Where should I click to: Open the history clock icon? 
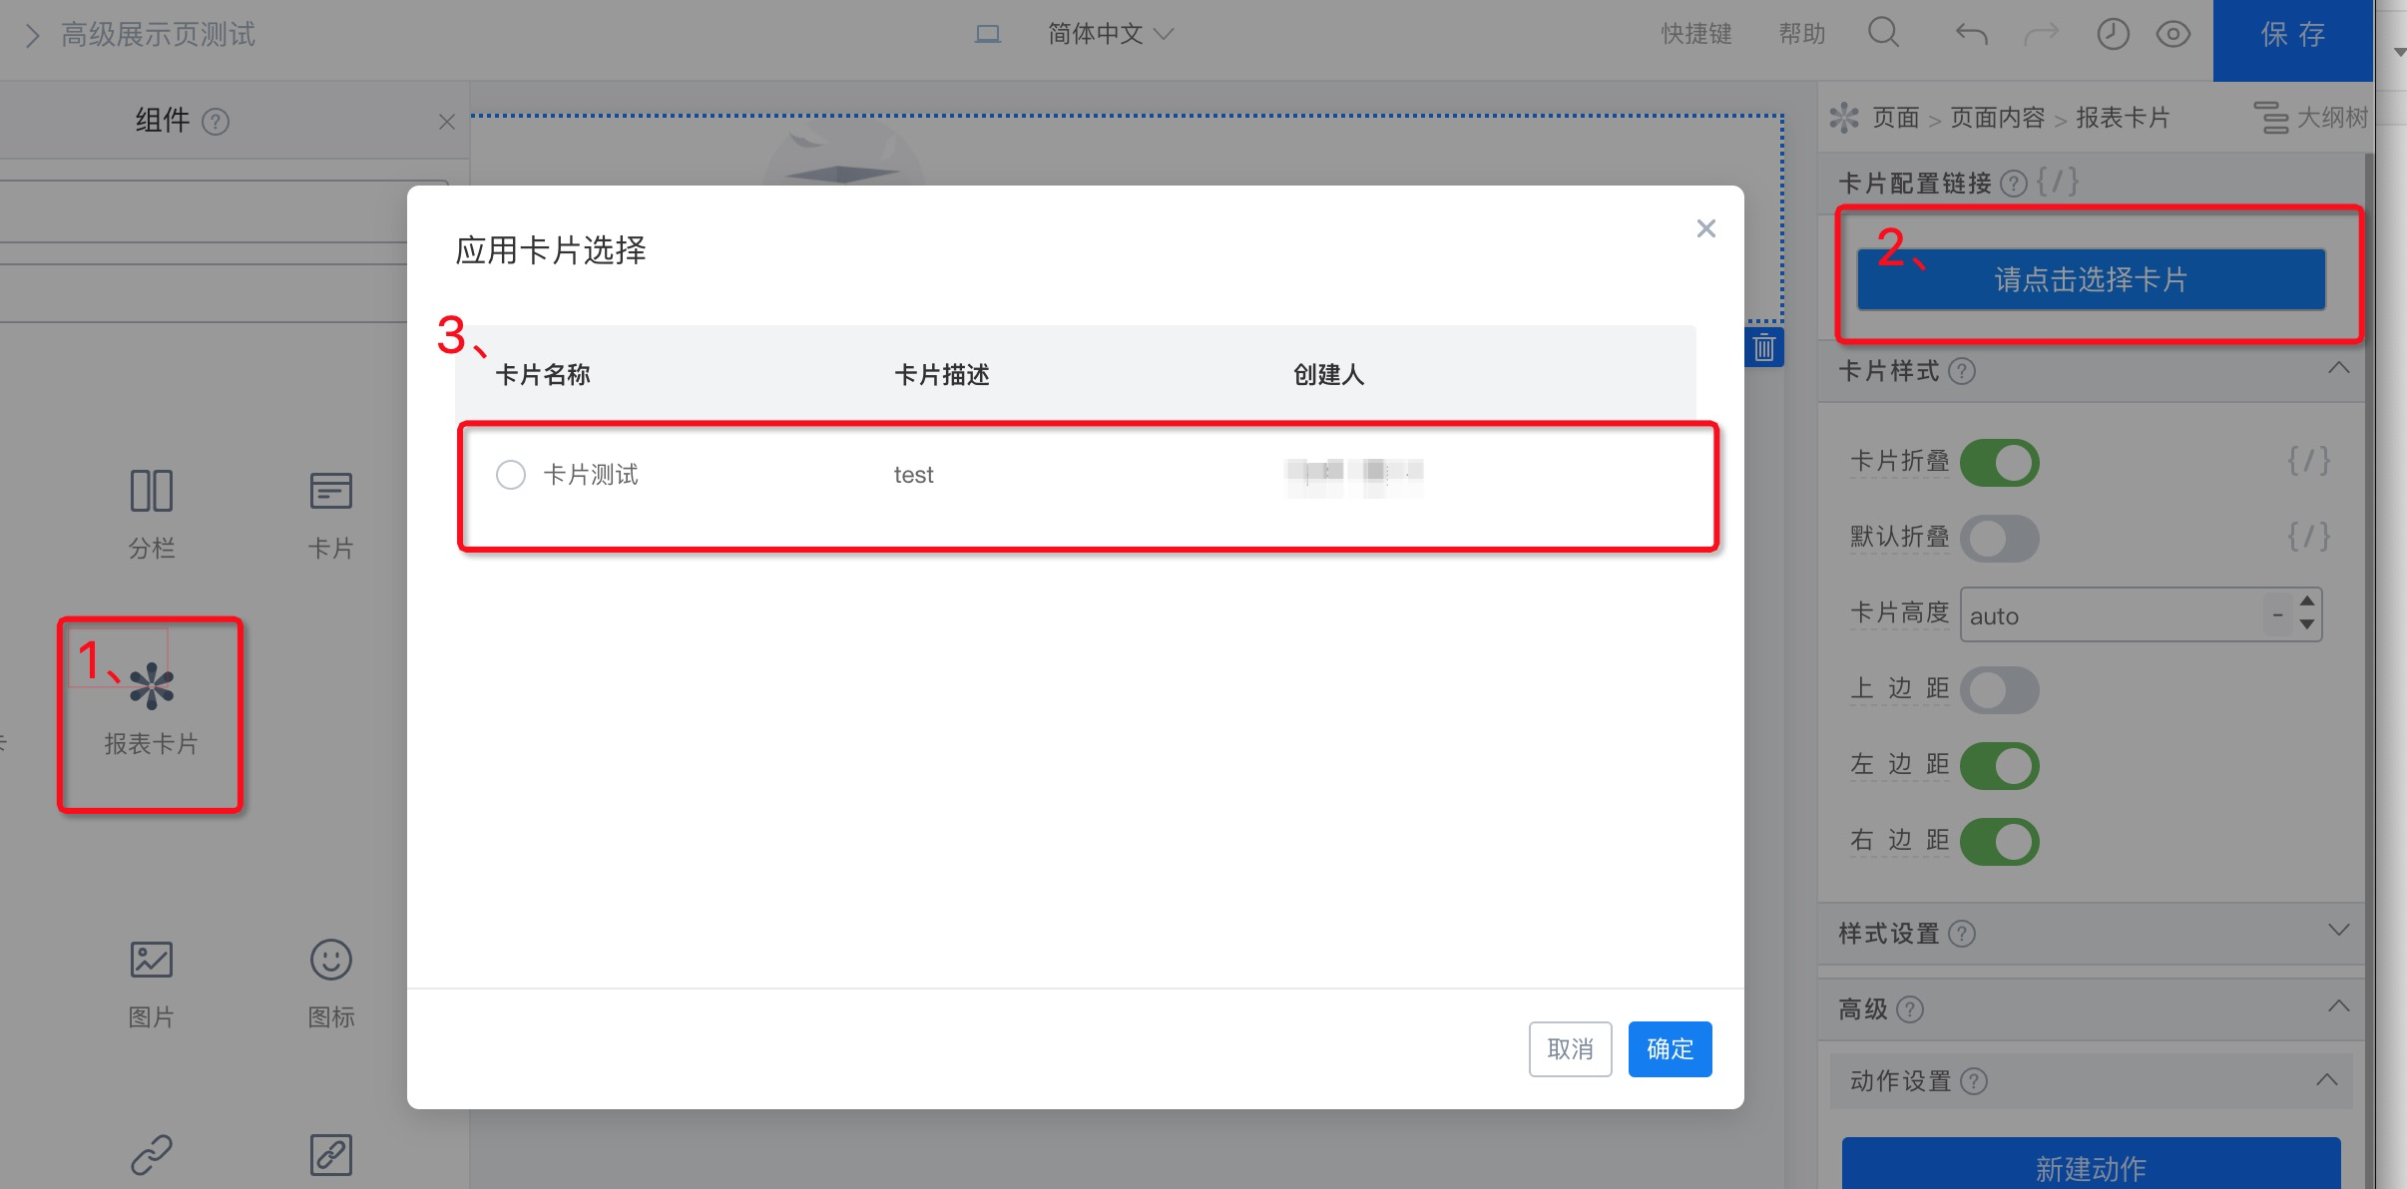click(x=2113, y=35)
